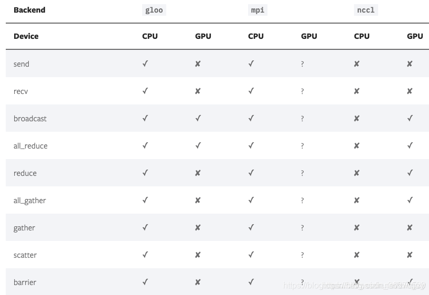The image size is (429, 295).
Task: Click the Backend header cell
Action: tap(29, 10)
